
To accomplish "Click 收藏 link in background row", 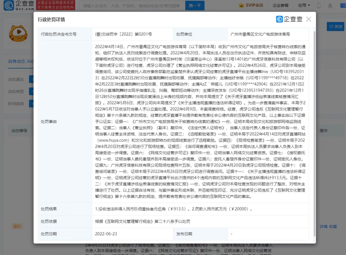I will [x=333, y=226].
